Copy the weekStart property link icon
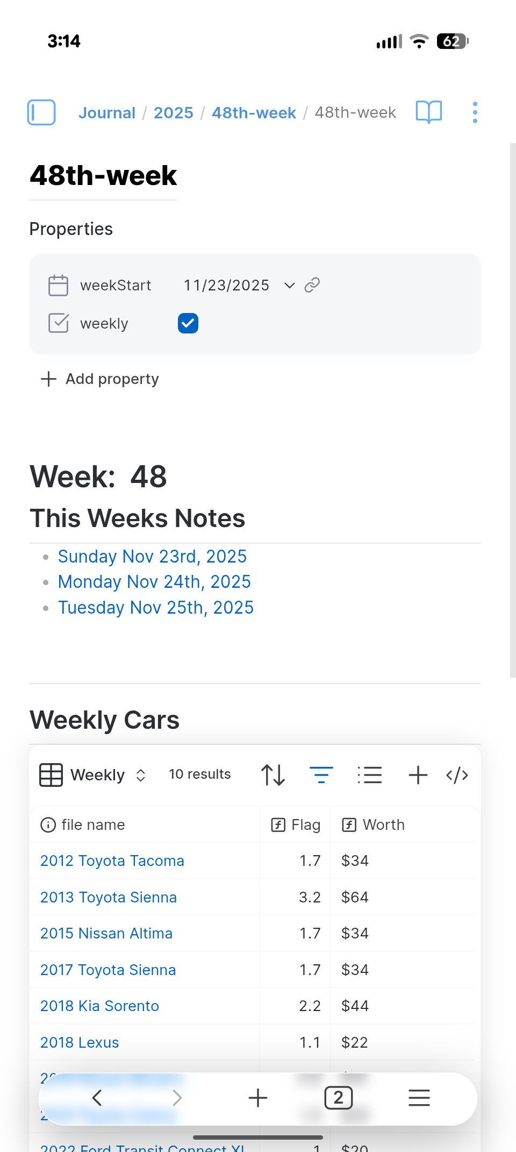The width and height of the screenshot is (516, 1152). (312, 285)
